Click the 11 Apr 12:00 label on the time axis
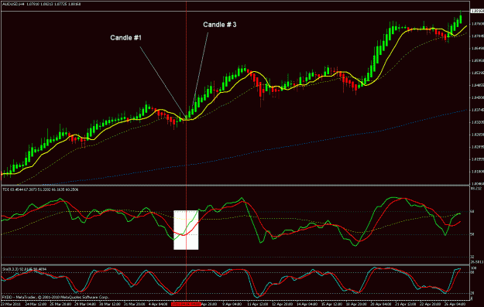This screenshot has width=484, height=307. [x=257, y=304]
